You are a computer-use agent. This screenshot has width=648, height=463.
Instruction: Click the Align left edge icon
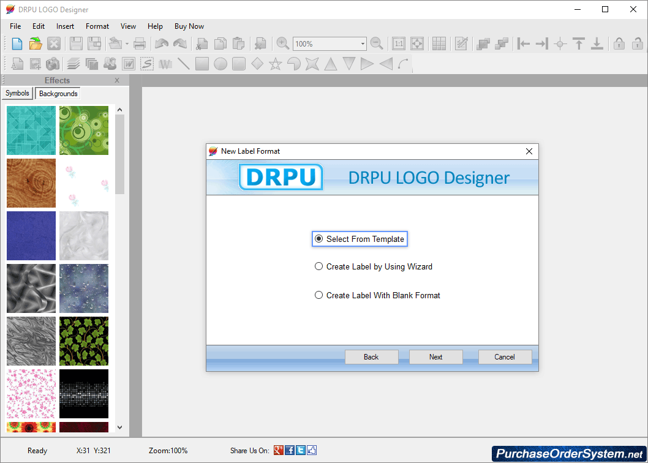[524, 43]
